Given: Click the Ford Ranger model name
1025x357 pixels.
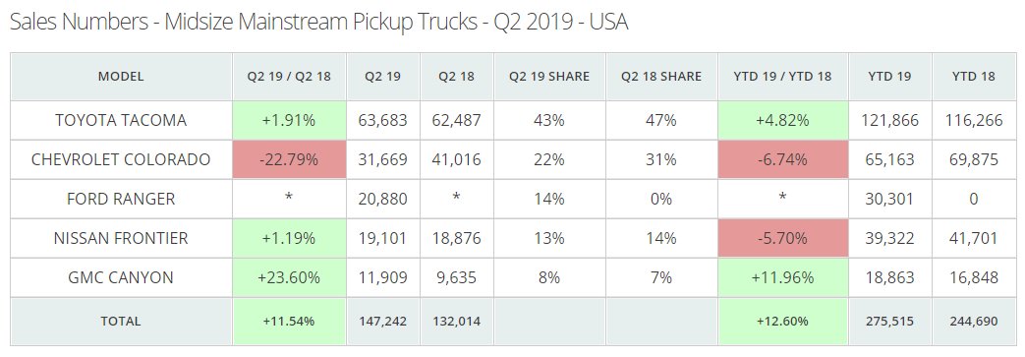Looking at the screenshot, I should [x=121, y=199].
